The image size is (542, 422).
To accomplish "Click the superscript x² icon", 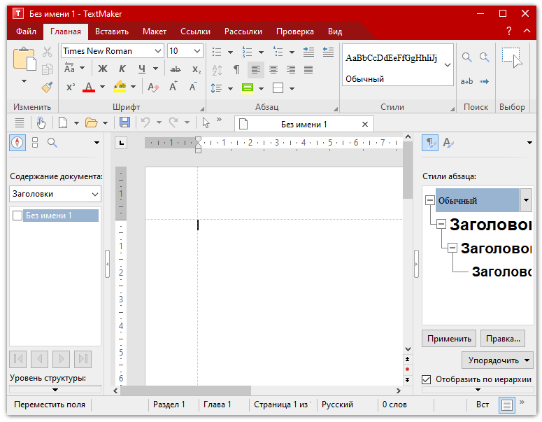I will click(71, 87).
